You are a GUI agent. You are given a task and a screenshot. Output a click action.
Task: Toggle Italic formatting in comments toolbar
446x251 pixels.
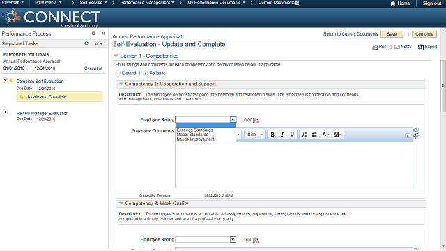coord(282,135)
